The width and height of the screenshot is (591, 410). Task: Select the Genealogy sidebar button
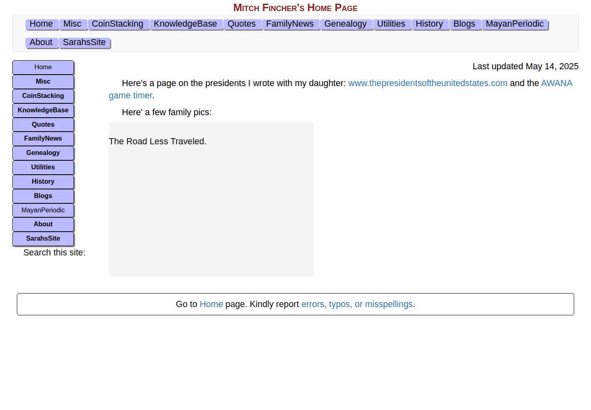(x=43, y=153)
